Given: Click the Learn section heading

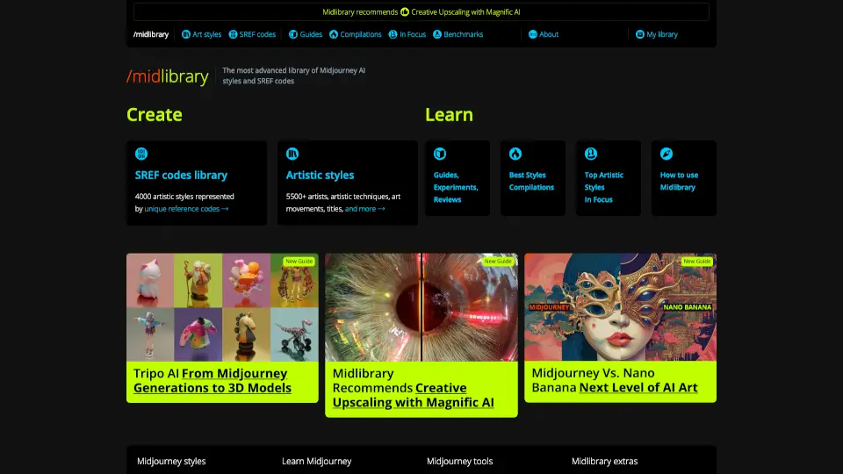Looking at the screenshot, I should [449, 114].
